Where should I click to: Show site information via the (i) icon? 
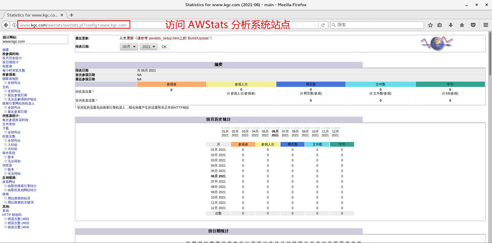[14, 25]
